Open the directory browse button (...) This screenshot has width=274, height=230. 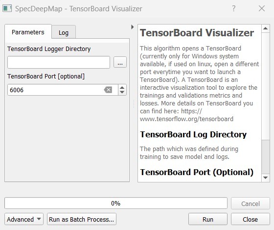point(120,62)
